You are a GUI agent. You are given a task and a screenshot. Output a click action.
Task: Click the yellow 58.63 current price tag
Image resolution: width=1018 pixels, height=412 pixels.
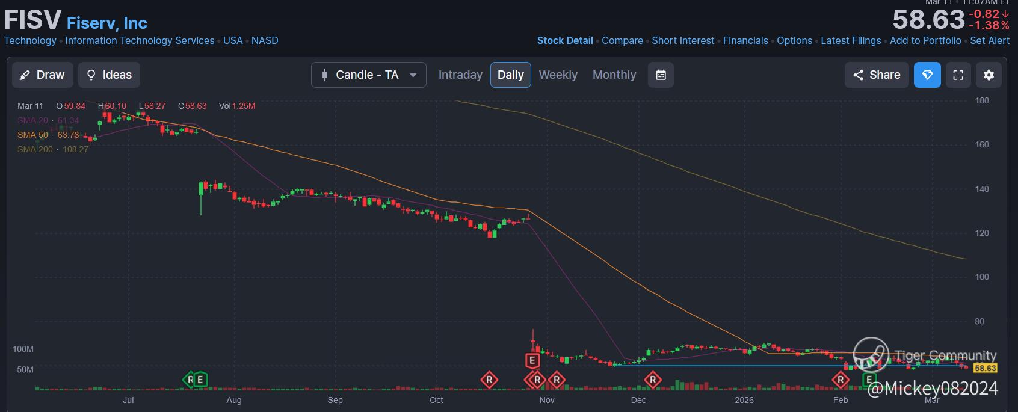[x=986, y=368]
